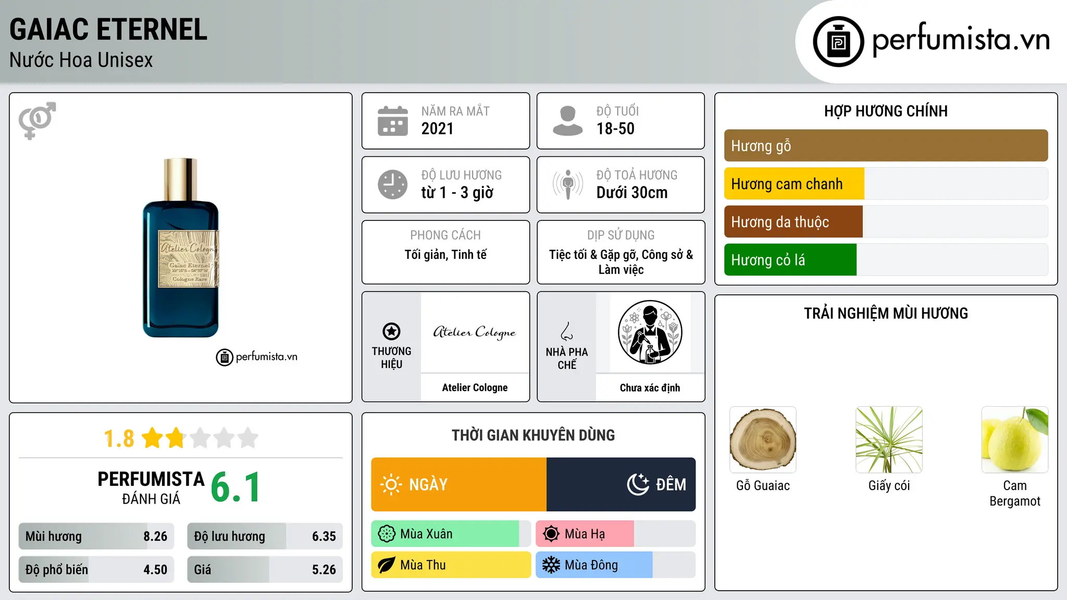Image resolution: width=1067 pixels, height=600 pixels.
Task: Click the Cam Bergamot note label
Action: point(1015,493)
